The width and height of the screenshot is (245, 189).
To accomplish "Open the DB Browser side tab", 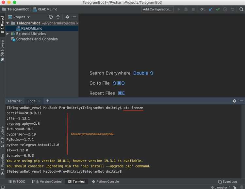I will [x=2, y=50].
